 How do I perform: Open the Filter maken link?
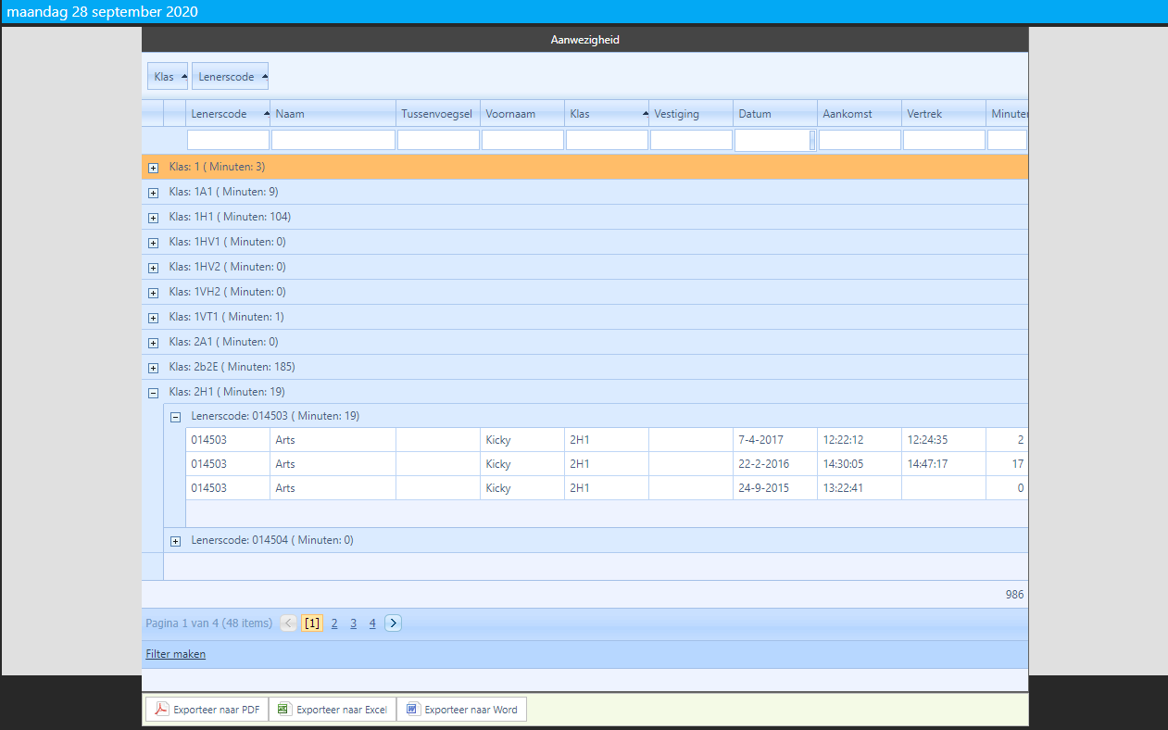(176, 654)
